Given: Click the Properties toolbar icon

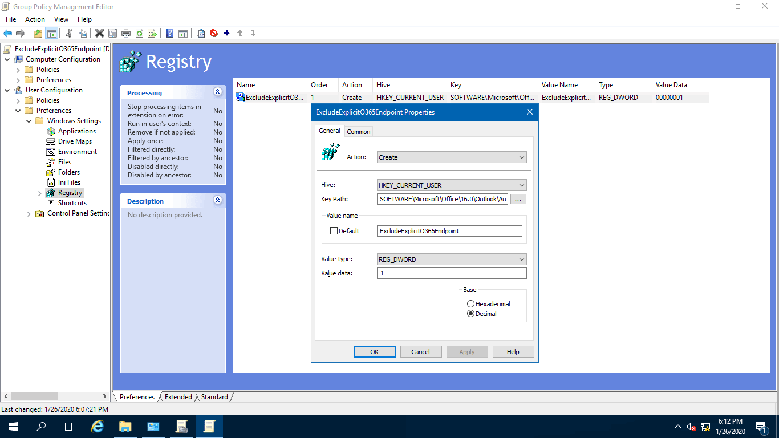Looking at the screenshot, I should coord(113,33).
